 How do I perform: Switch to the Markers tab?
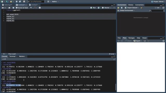click(x=22, y=56)
